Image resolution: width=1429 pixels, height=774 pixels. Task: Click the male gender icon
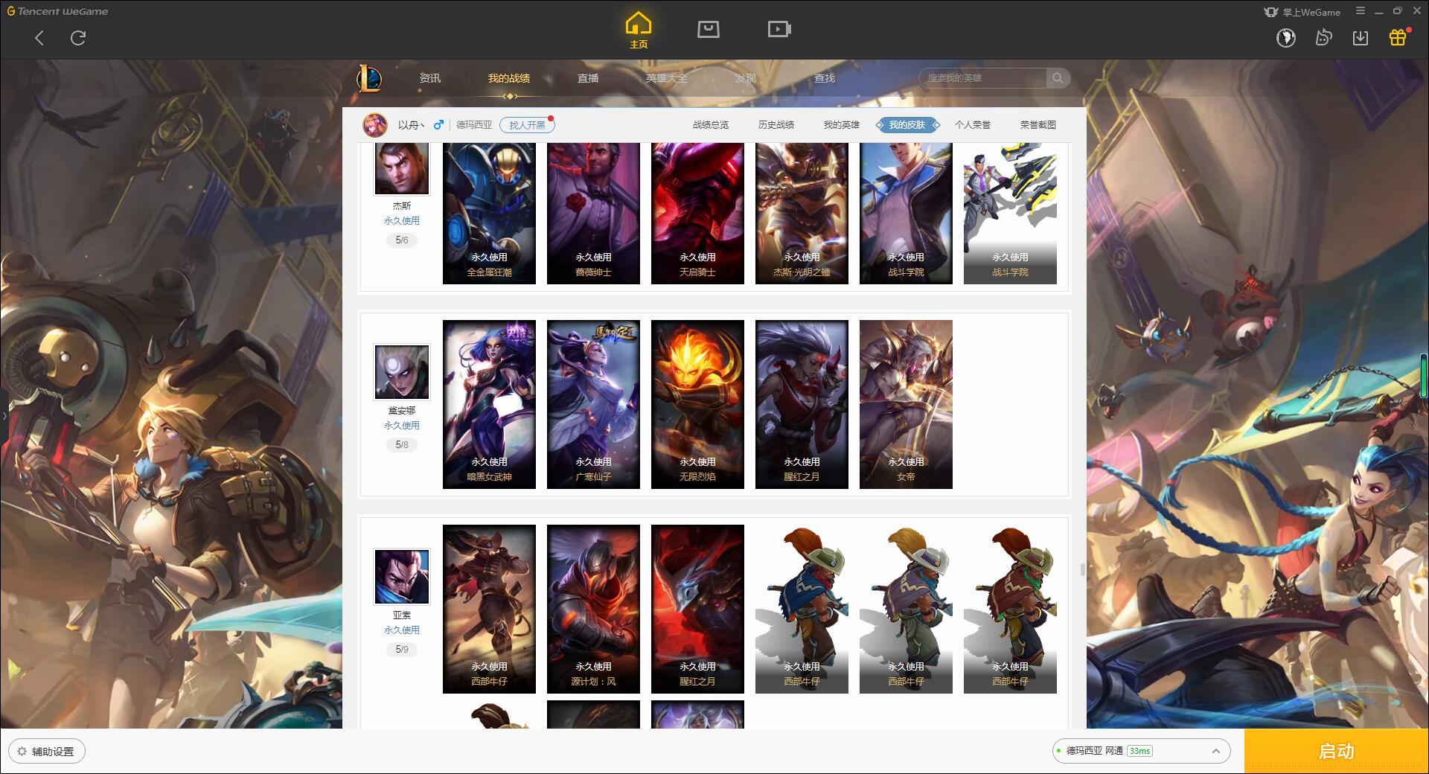(438, 125)
